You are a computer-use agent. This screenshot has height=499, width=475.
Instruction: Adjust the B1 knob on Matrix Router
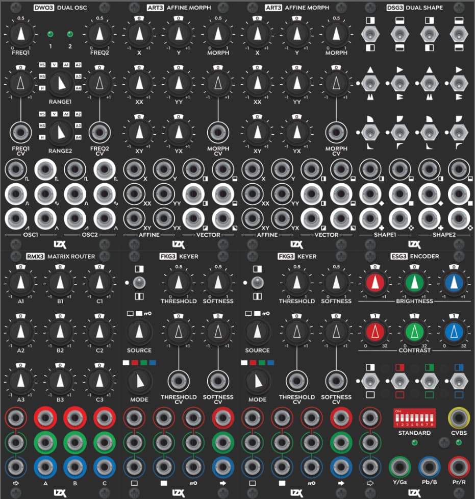click(60, 283)
